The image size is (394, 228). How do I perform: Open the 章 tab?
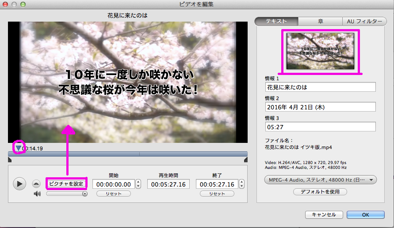coord(320,21)
